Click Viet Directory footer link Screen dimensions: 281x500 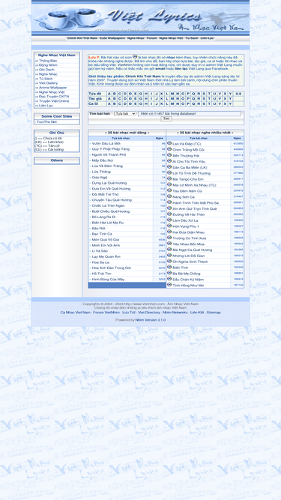coord(149,313)
